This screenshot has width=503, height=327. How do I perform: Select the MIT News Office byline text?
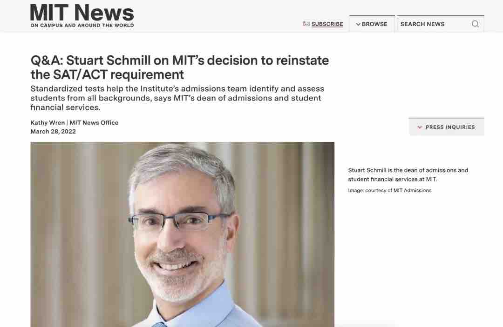coord(94,123)
